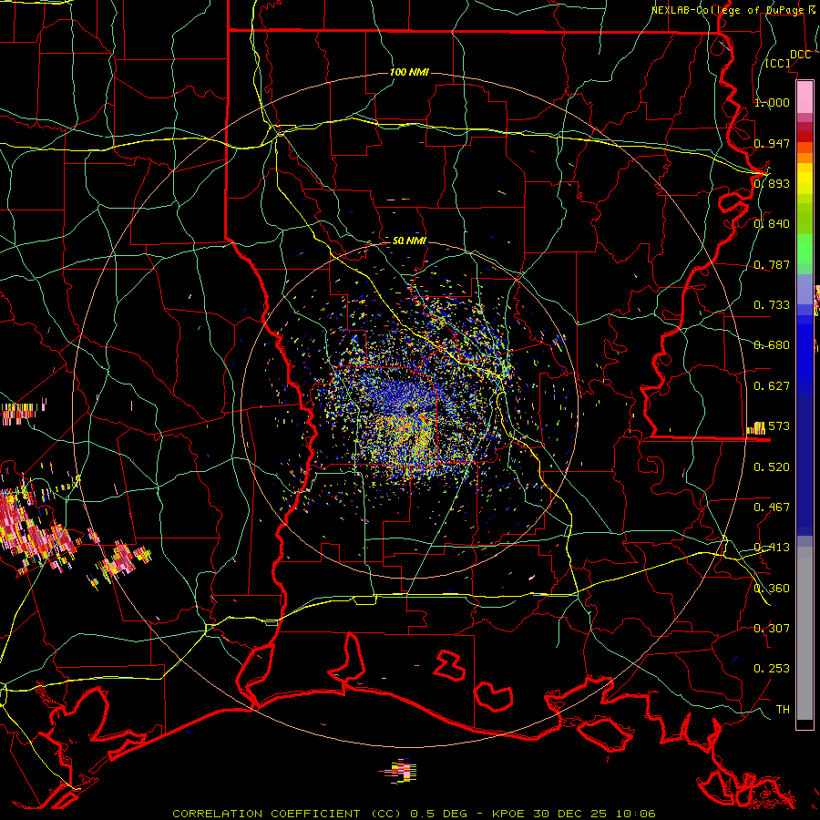Click the bright green segment of the color bar
Screen dimensions: 820x820
click(805, 248)
